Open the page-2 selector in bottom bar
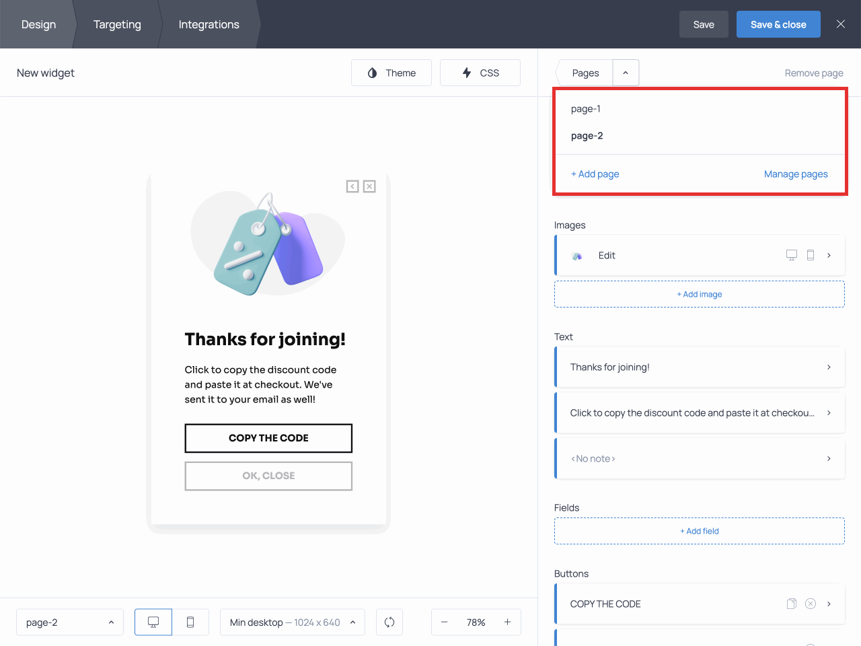The width and height of the screenshot is (861, 646). point(70,622)
